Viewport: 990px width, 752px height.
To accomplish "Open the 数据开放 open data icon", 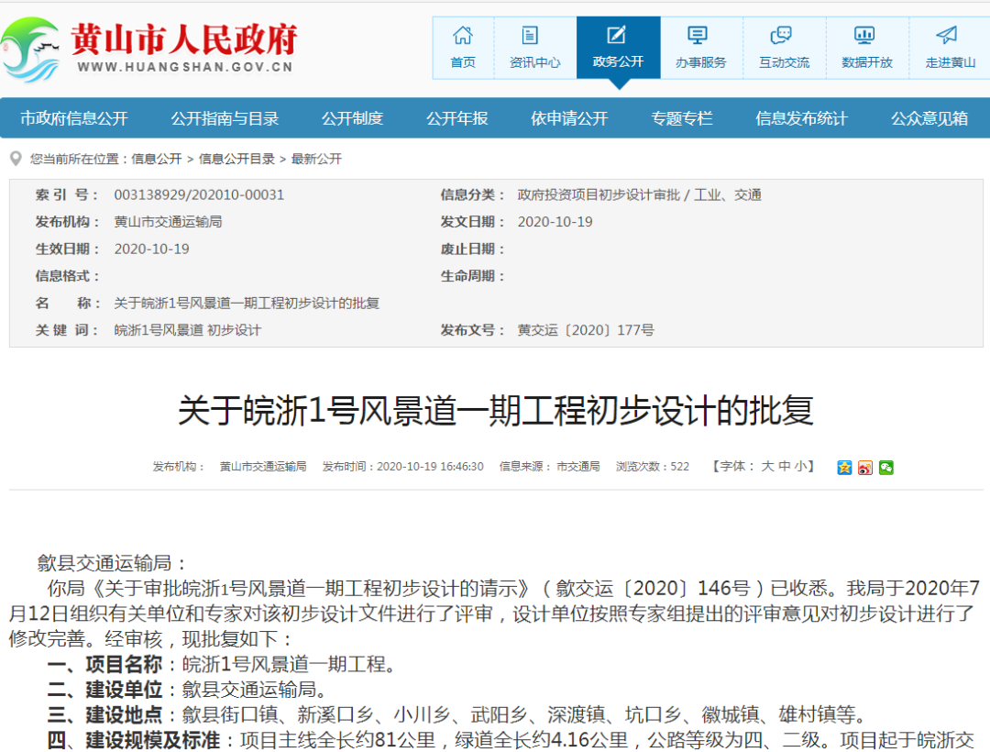I will click(x=865, y=36).
